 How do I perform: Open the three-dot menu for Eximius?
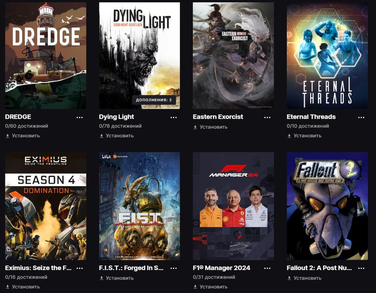[79, 268]
